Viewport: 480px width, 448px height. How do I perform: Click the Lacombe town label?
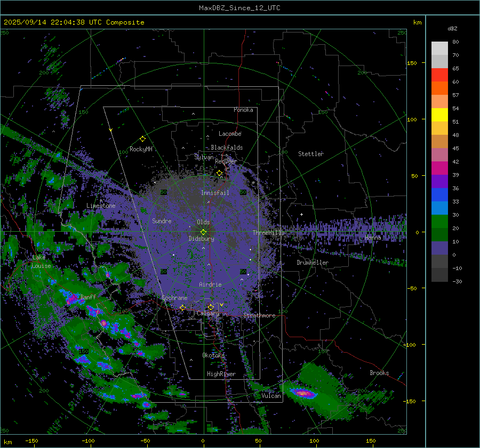tap(230, 134)
